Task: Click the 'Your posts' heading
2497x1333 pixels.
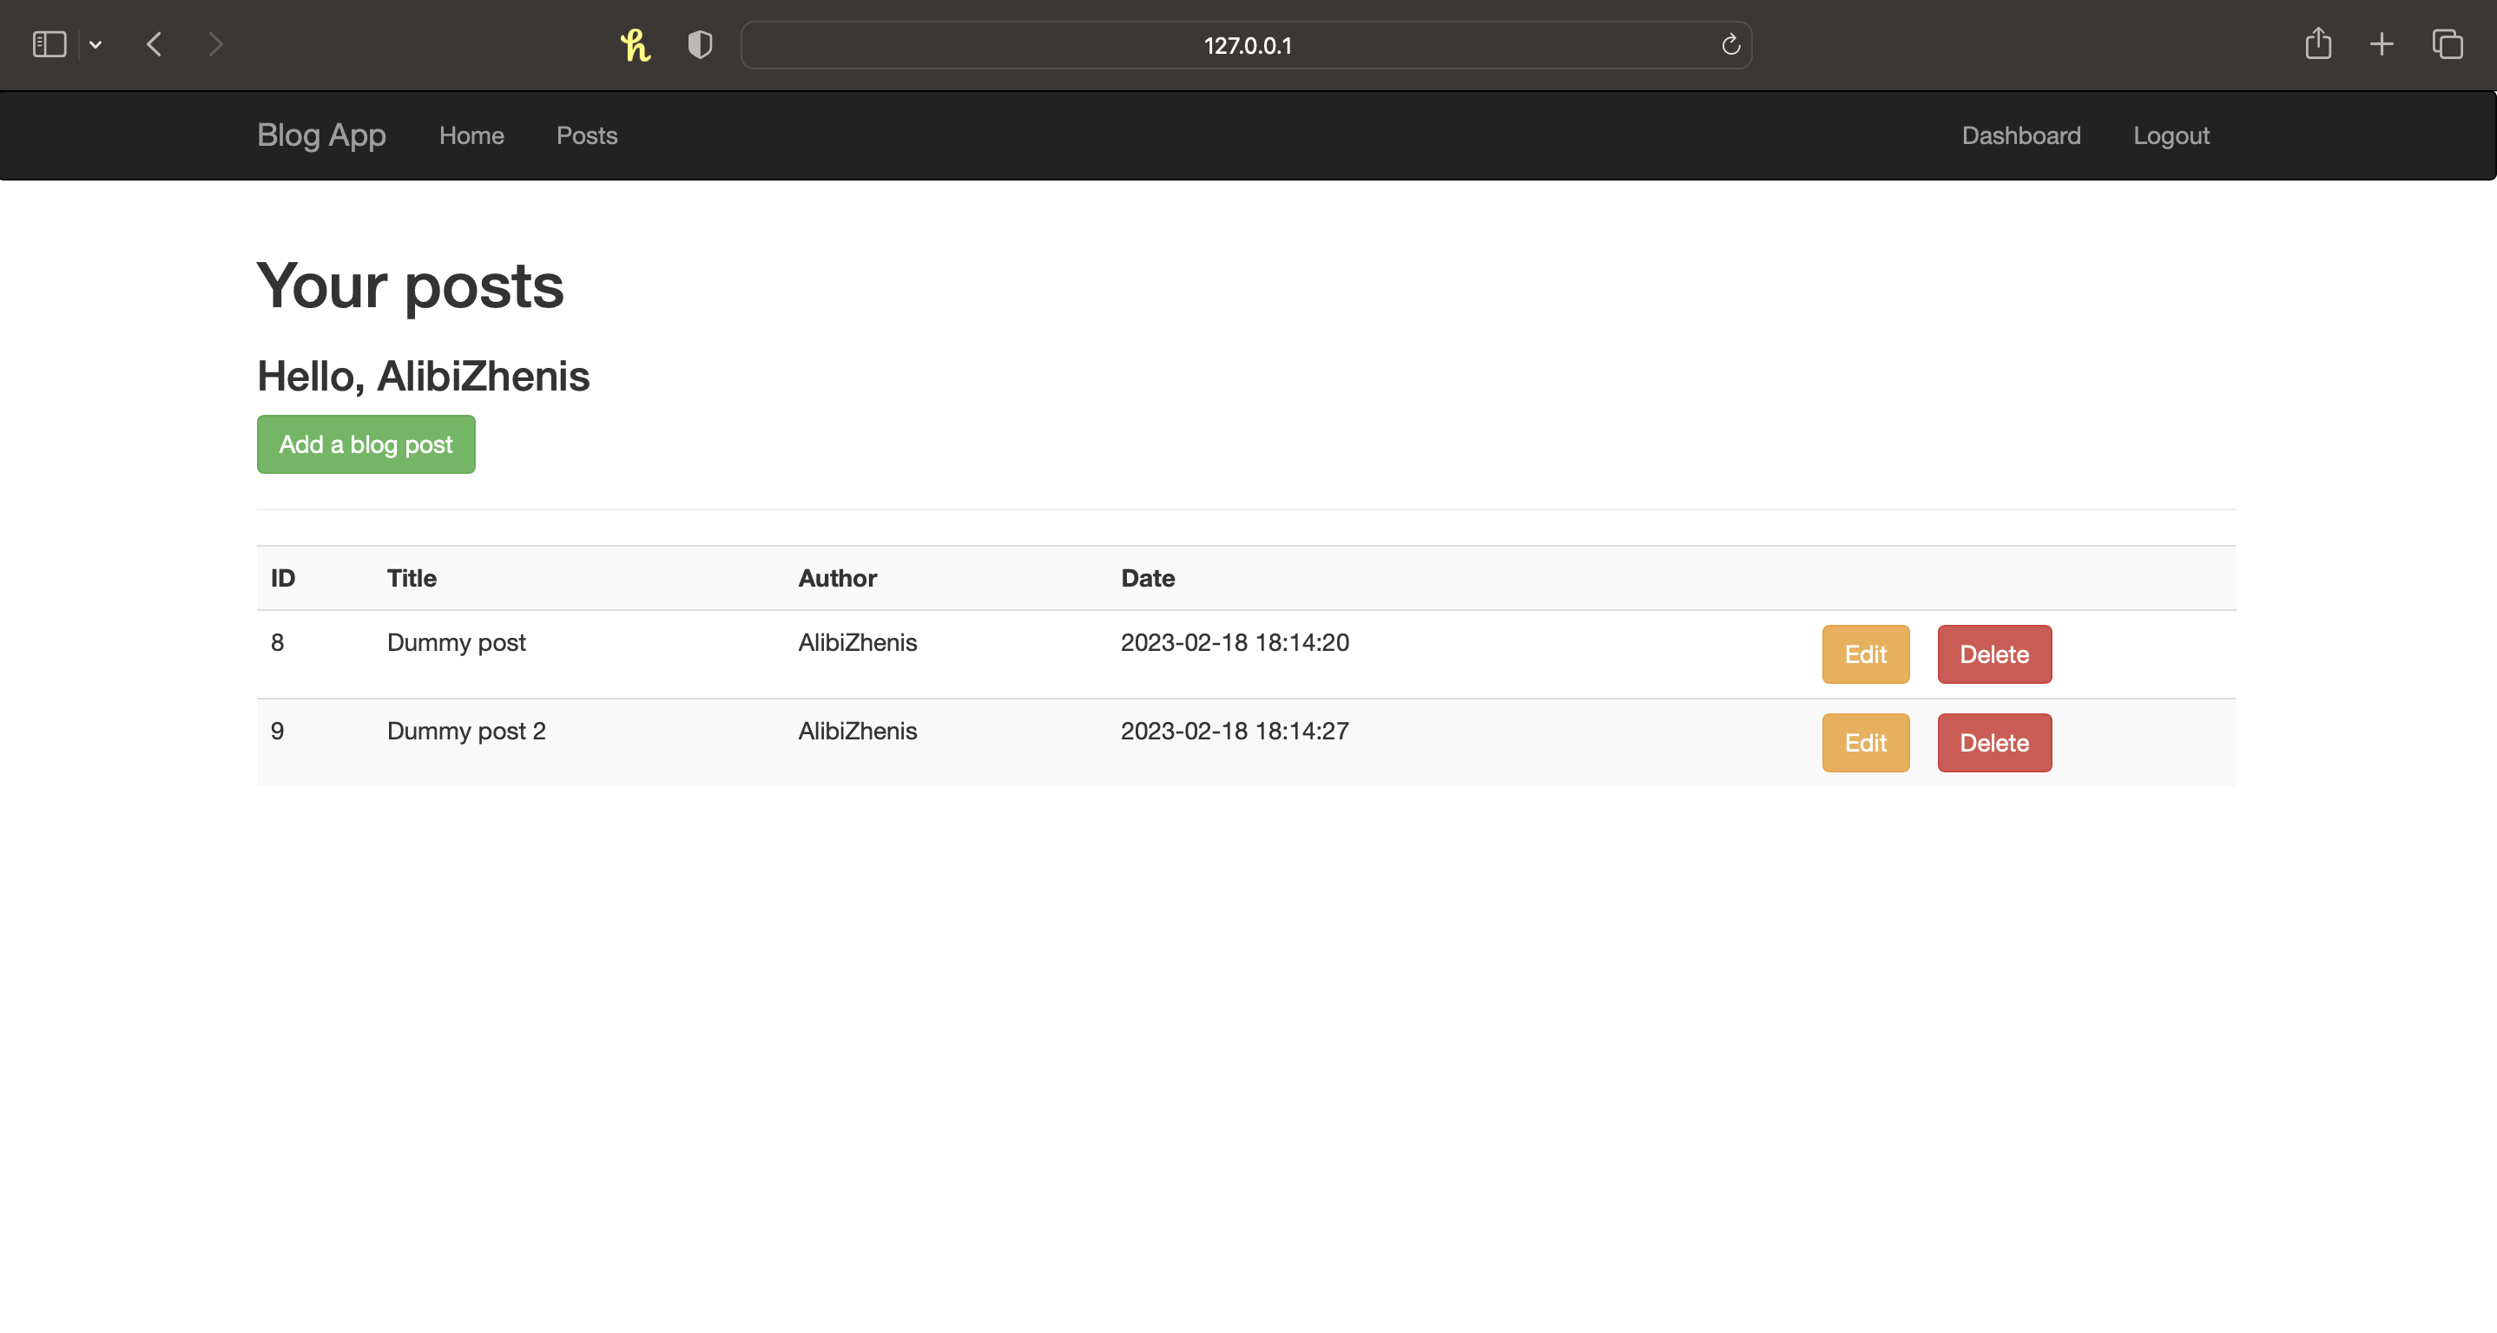Action: [x=410, y=286]
